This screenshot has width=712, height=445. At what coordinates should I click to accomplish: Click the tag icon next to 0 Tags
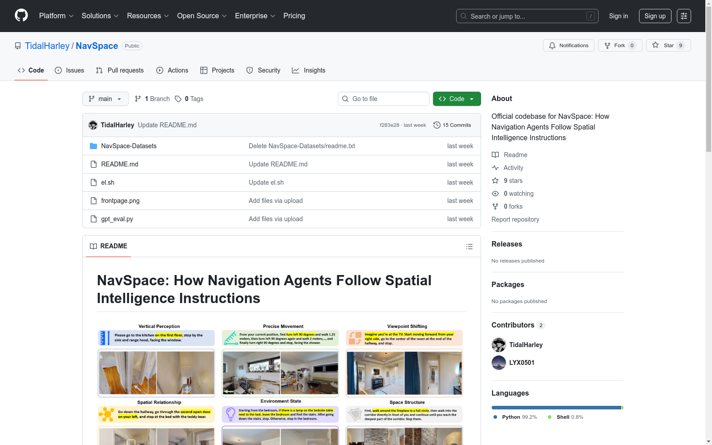pyautogui.click(x=178, y=99)
